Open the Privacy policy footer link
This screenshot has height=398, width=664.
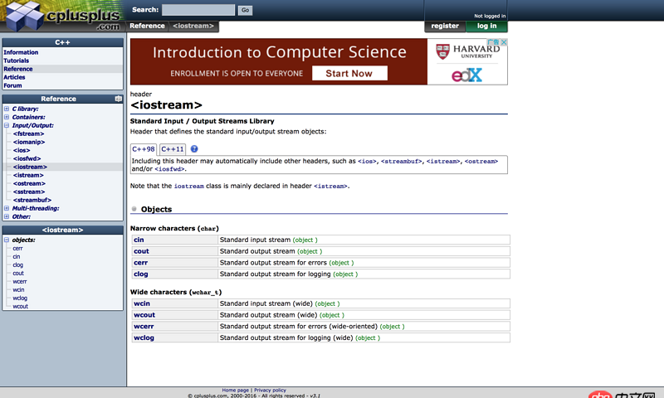point(271,390)
